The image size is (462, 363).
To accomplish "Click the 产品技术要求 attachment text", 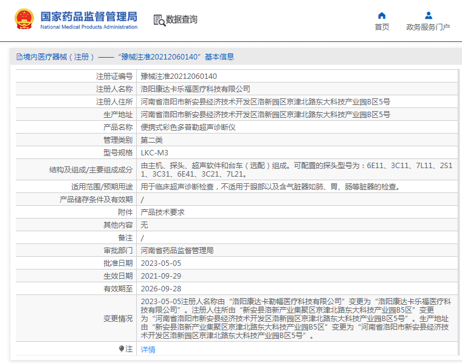I will (x=162, y=212).
